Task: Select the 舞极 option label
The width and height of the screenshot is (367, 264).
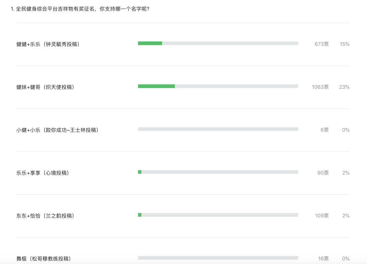Action: (x=44, y=259)
